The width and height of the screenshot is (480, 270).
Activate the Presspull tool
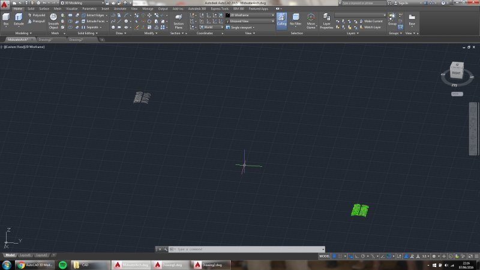tap(38, 21)
